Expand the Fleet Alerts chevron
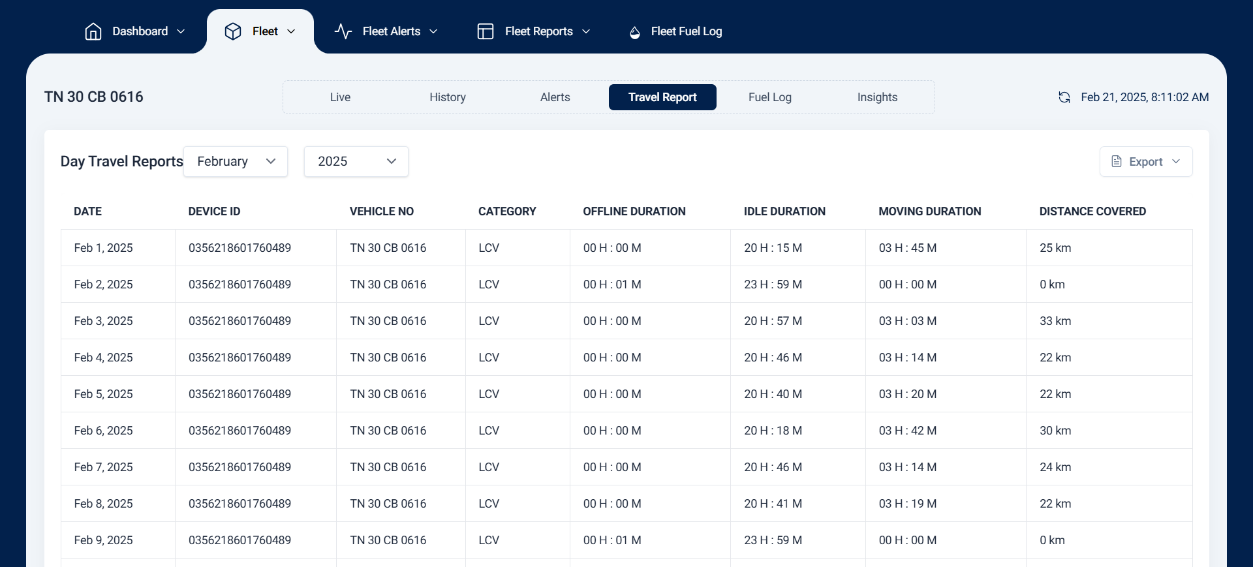1253x567 pixels. [433, 31]
